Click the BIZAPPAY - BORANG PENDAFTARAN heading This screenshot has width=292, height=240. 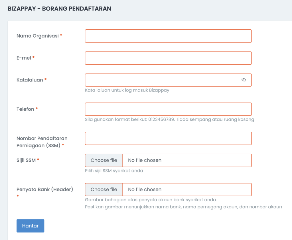tap(59, 9)
